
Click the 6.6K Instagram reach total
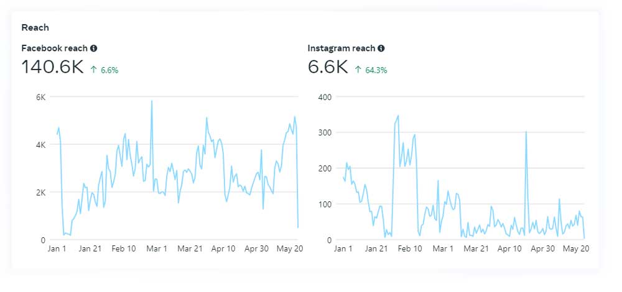tap(328, 68)
